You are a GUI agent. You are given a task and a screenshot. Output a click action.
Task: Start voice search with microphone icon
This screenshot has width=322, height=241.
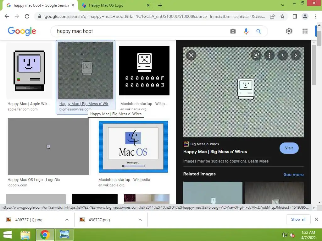click(x=246, y=31)
